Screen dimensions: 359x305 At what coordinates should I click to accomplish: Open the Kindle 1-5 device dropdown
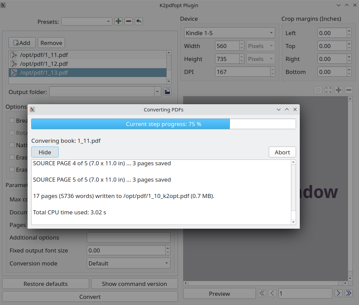(x=229, y=33)
